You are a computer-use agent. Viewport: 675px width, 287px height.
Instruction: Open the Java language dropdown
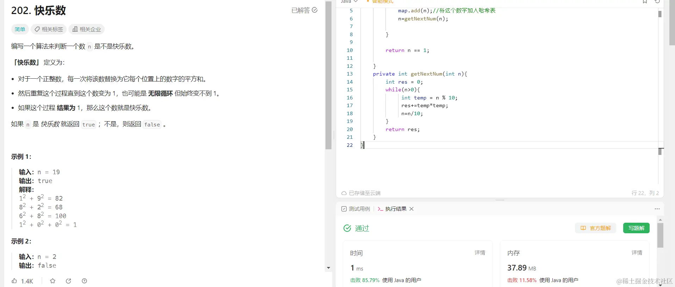(349, 2)
